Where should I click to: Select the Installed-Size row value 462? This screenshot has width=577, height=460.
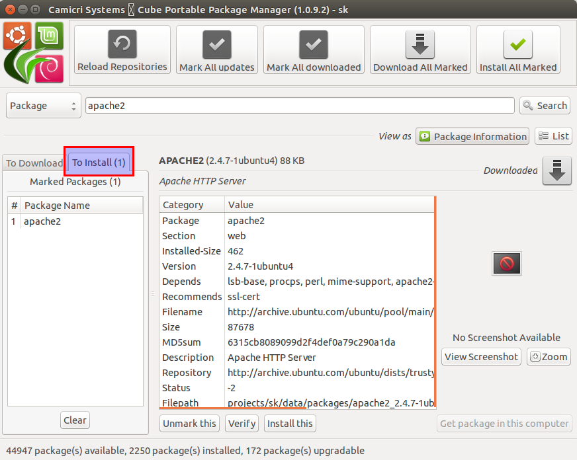coord(297,251)
